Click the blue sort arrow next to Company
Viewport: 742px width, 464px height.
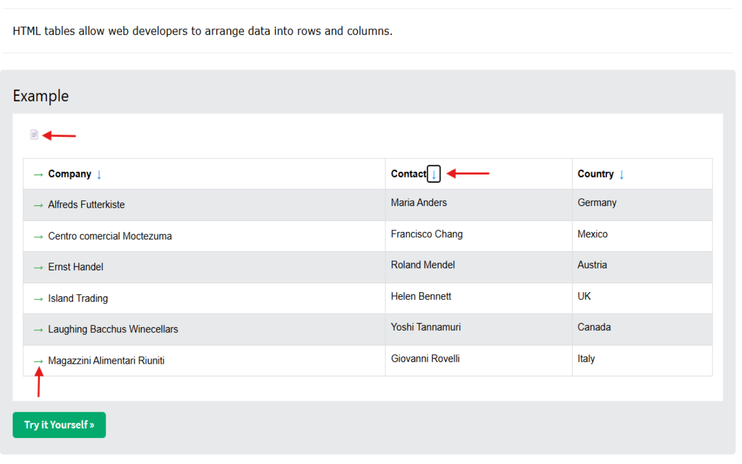pyautogui.click(x=99, y=175)
